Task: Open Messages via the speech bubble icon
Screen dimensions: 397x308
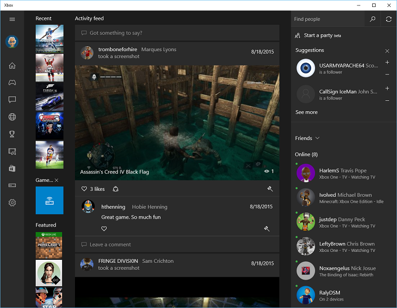Action: pyautogui.click(x=12, y=99)
